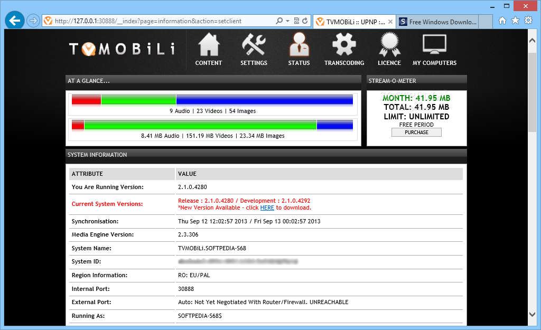The image size is (541, 330).
Task: Click 'Current System Versions:' red label
Action: point(107,204)
